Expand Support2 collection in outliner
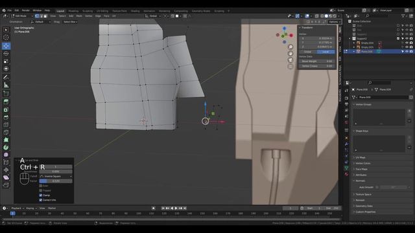Screen dimensions: 415x233 [x=350, y=39]
